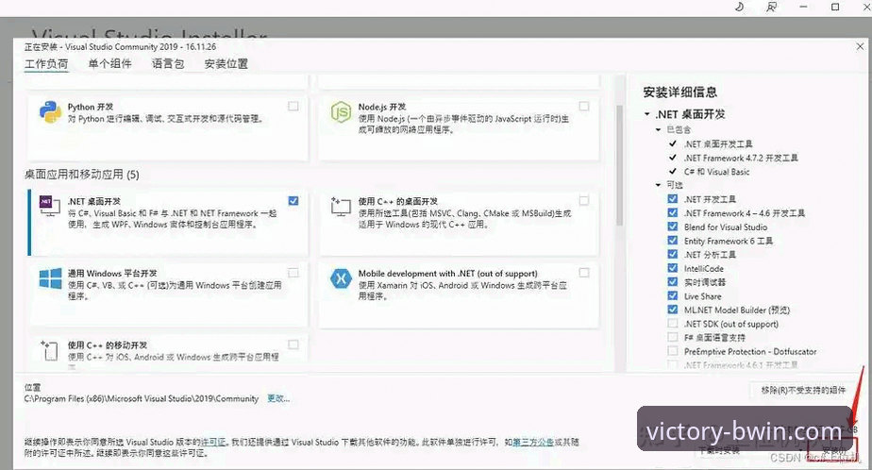
Task: Select the .NET Framework 4.7.2 开发工具 item
Action: point(741,158)
